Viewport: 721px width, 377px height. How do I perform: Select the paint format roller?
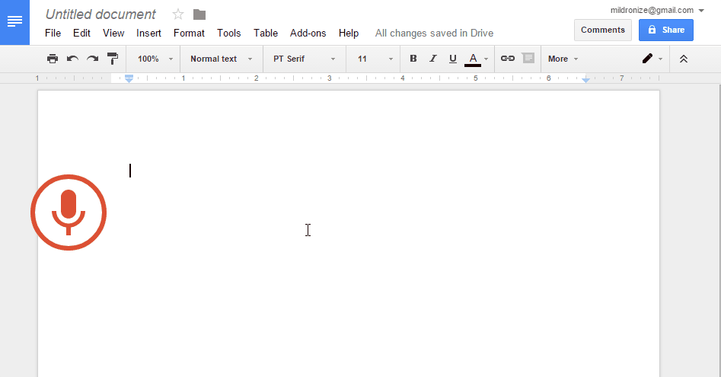tap(112, 59)
